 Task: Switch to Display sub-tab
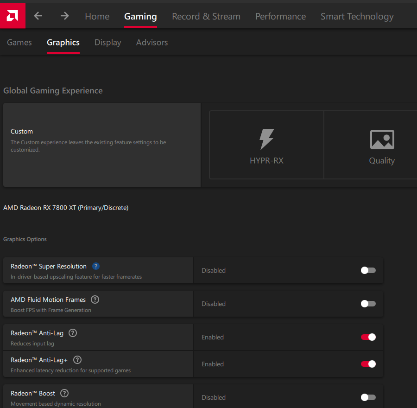pyautogui.click(x=107, y=43)
